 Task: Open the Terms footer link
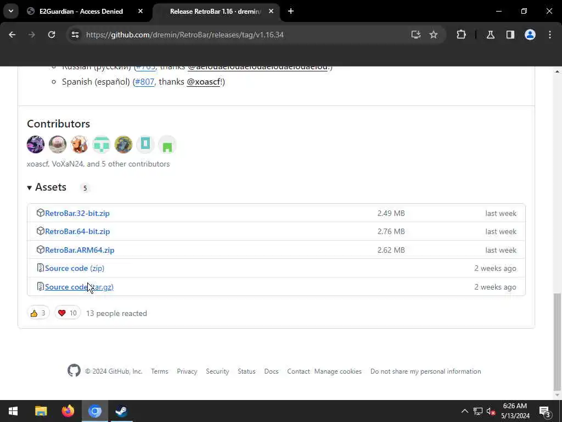(x=160, y=371)
